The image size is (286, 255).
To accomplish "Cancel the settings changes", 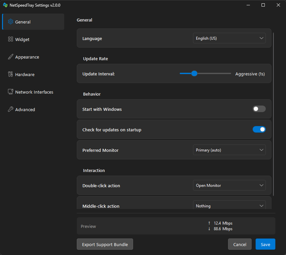I will [240, 244].
